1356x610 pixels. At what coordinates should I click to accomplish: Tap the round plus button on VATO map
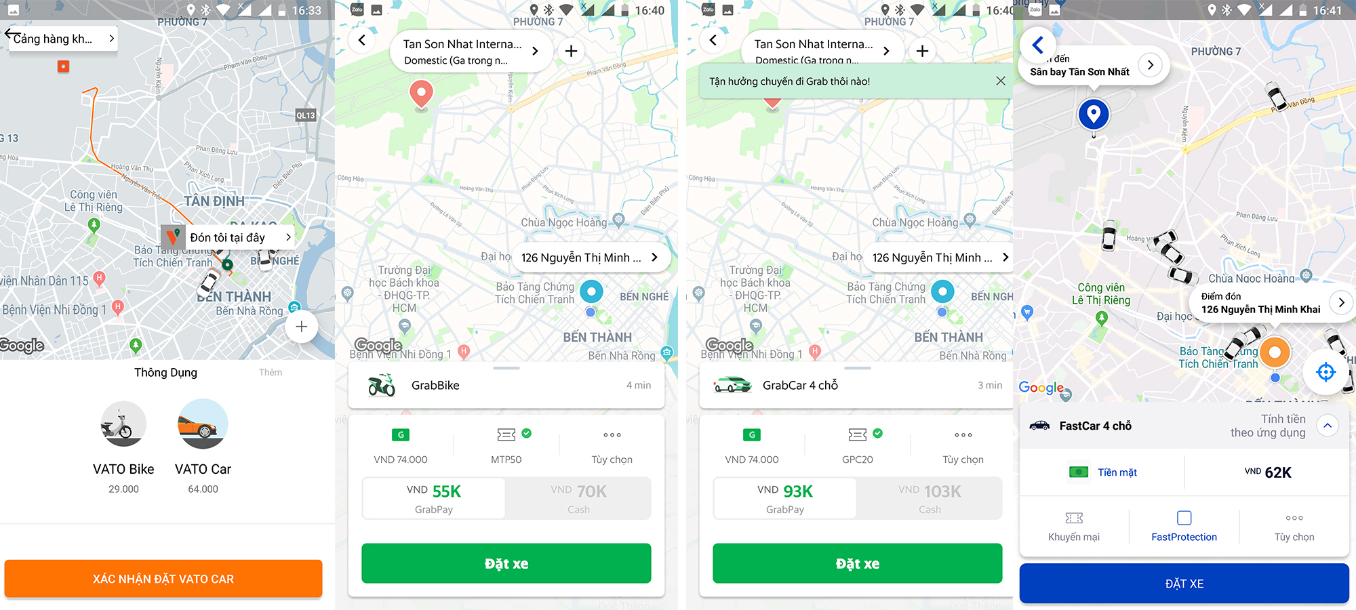coord(301,327)
